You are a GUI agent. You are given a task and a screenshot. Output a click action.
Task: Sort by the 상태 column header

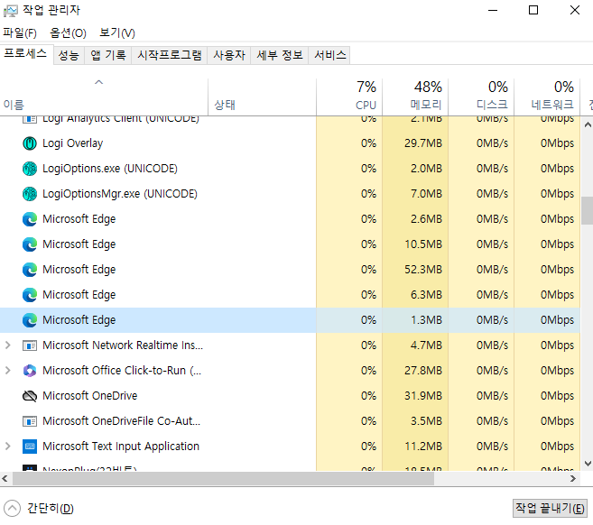[x=262, y=97]
